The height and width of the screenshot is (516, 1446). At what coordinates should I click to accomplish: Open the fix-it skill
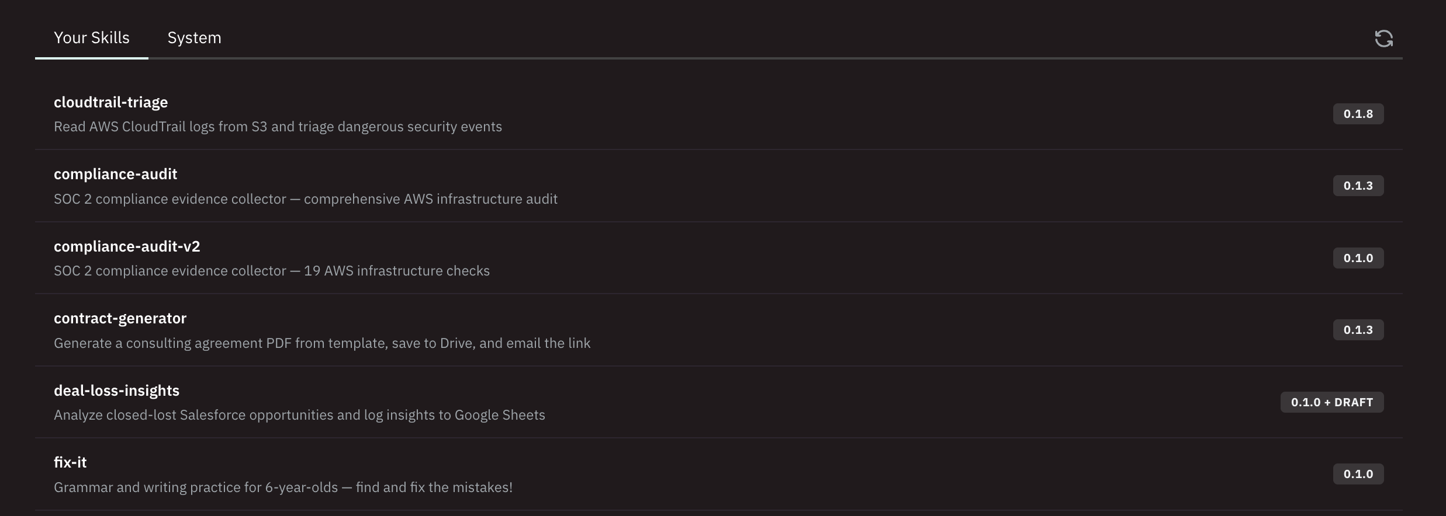[x=70, y=462]
